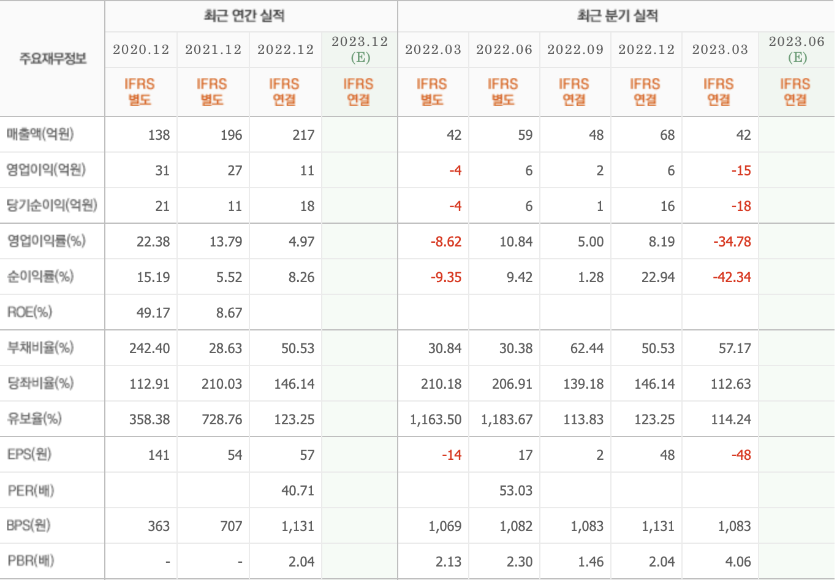Click the red 순이익률 value -42.34
Image resolution: width=837 pixels, height=580 pixels.
coord(732,277)
